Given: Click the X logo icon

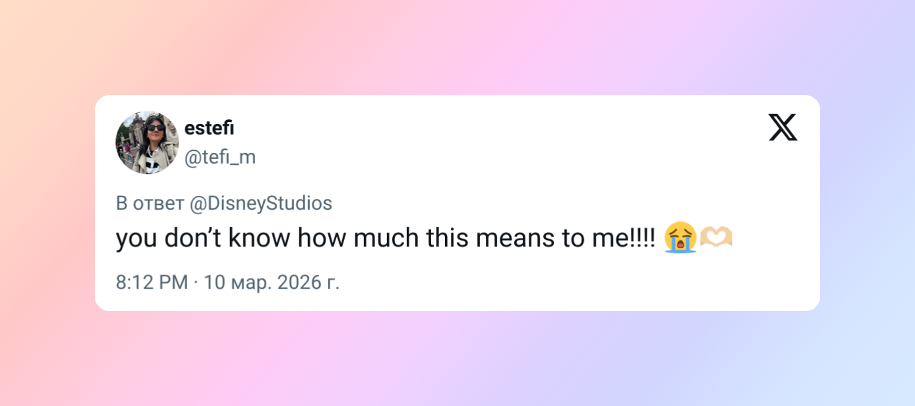Looking at the screenshot, I should point(782,127).
